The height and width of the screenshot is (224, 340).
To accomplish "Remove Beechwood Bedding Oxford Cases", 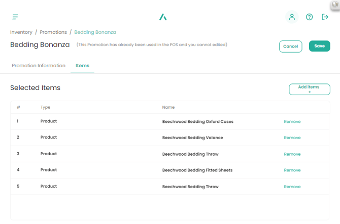I will 292,122.
